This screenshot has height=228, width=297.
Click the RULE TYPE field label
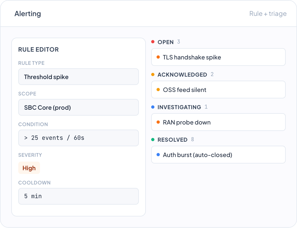[x=31, y=63]
